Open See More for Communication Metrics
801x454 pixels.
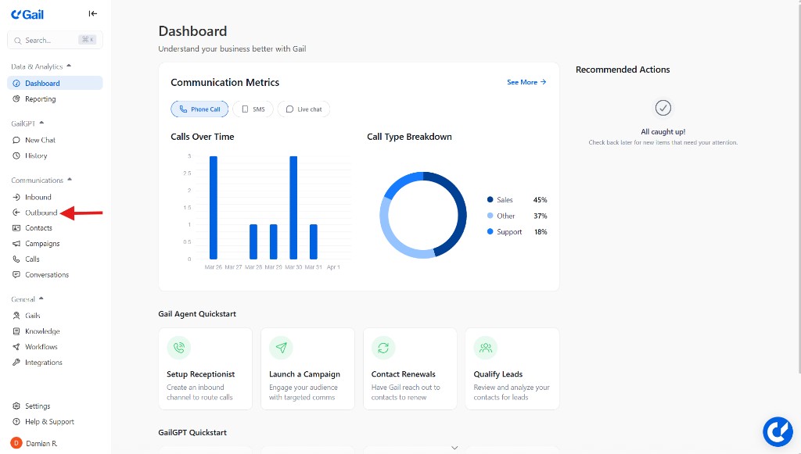coord(526,81)
